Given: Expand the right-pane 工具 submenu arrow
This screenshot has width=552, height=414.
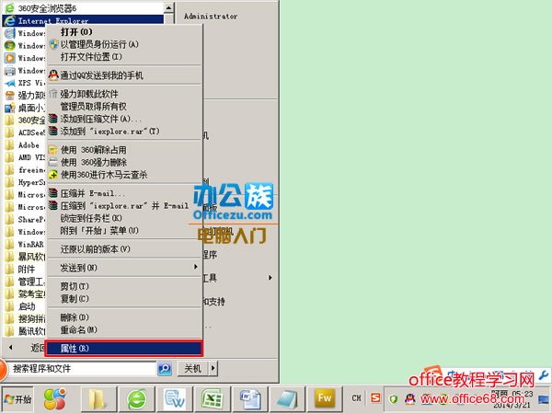Looking at the screenshot, I should click(x=270, y=278).
